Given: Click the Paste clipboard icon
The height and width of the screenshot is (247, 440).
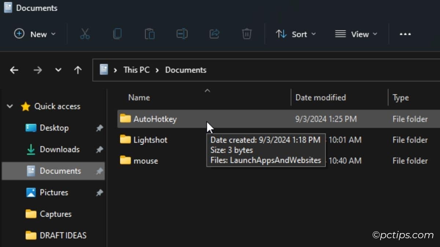Looking at the screenshot, I should [x=150, y=34].
